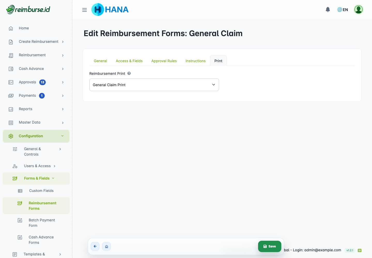Collapse the Configuration section
This screenshot has height=258, width=372.
pyautogui.click(x=36, y=136)
